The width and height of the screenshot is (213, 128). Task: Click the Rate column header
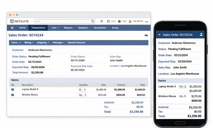(x=103, y=85)
